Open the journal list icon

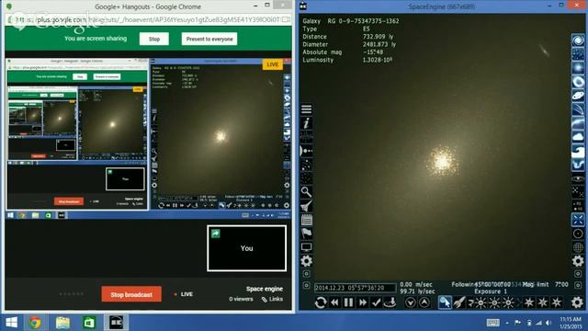pos(306,220)
